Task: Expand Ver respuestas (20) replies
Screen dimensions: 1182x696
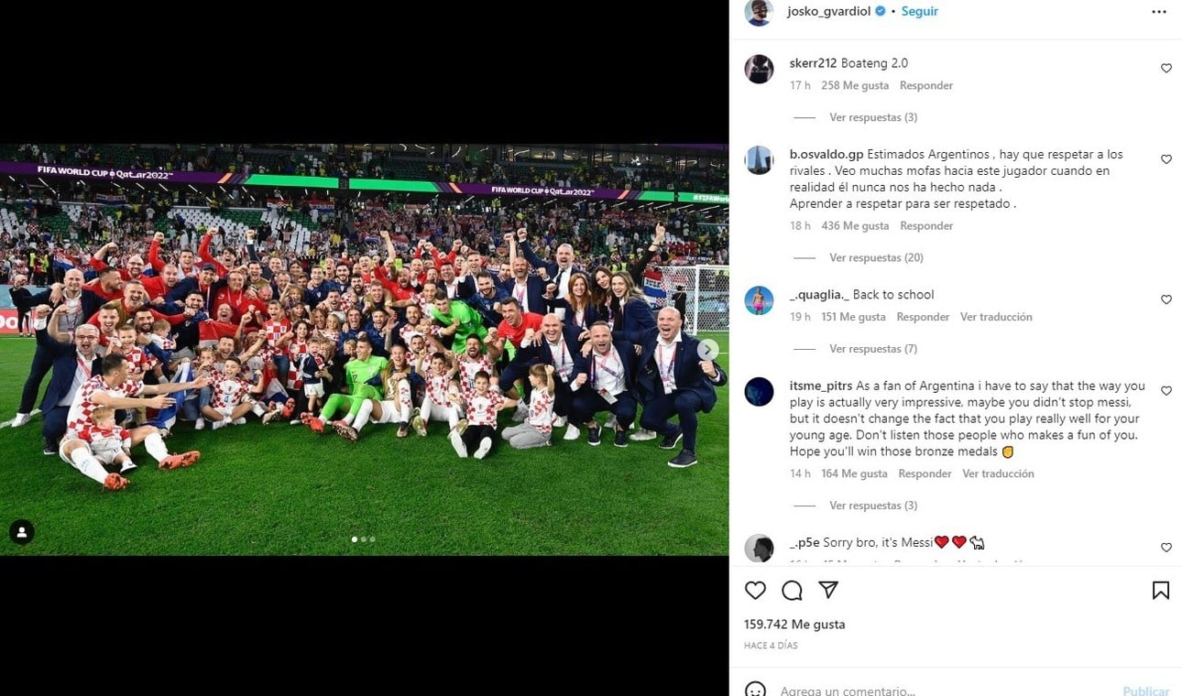Action: [x=876, y=258]
